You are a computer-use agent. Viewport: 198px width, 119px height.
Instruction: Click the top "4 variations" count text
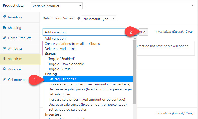[164, 32]
